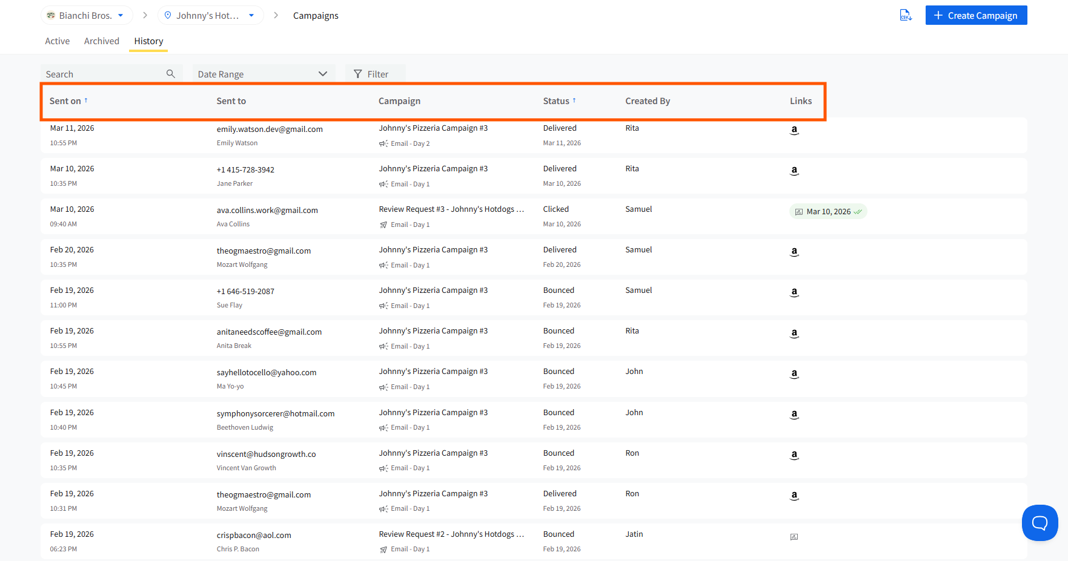Open the chat support bubble
Viewport: 1068px width, 561px height.
pos(1040,522)
